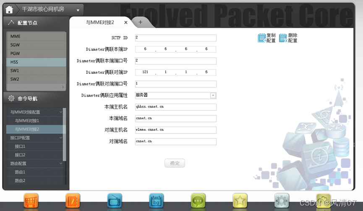The height and width of the screenshot is (211, 363).
Task: Click the yellow star dock icon
Action: [240, 201]
